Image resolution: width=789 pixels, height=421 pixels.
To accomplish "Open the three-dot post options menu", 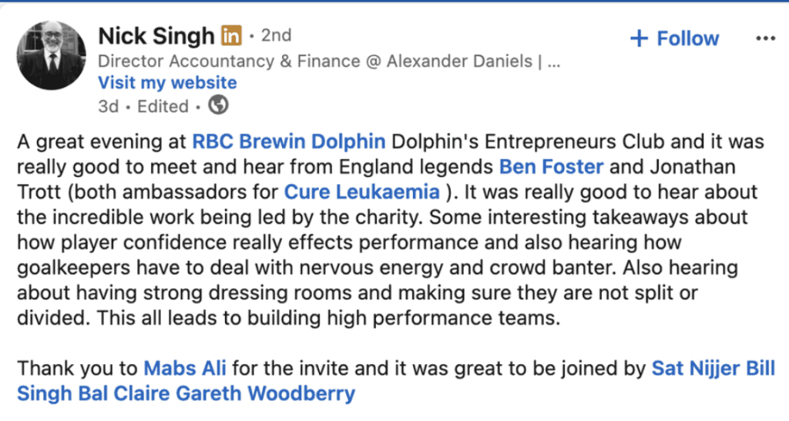I will (764, 38).
